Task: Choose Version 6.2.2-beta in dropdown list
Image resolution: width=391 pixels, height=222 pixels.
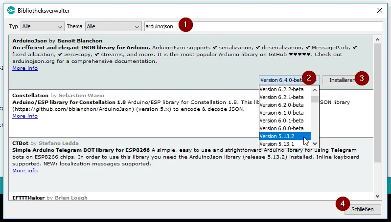Action: 284,89
